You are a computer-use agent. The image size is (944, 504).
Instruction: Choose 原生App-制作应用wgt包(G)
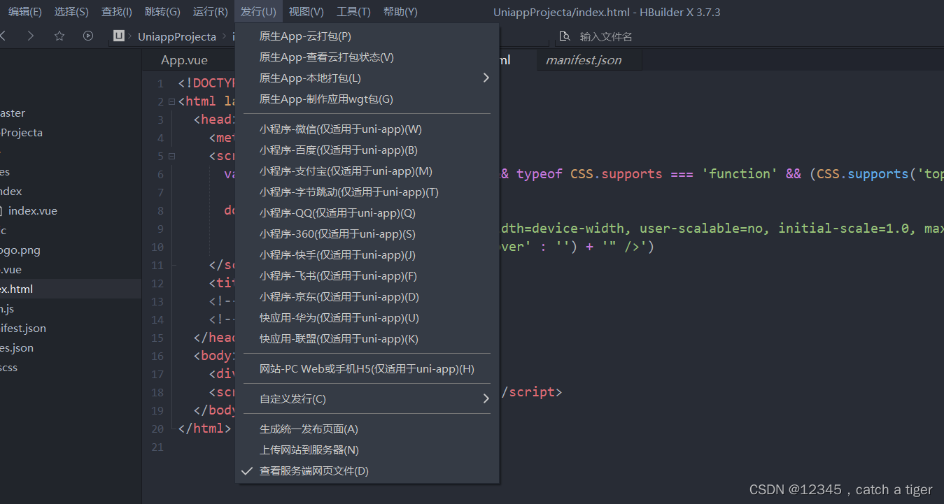click(367, 99)
